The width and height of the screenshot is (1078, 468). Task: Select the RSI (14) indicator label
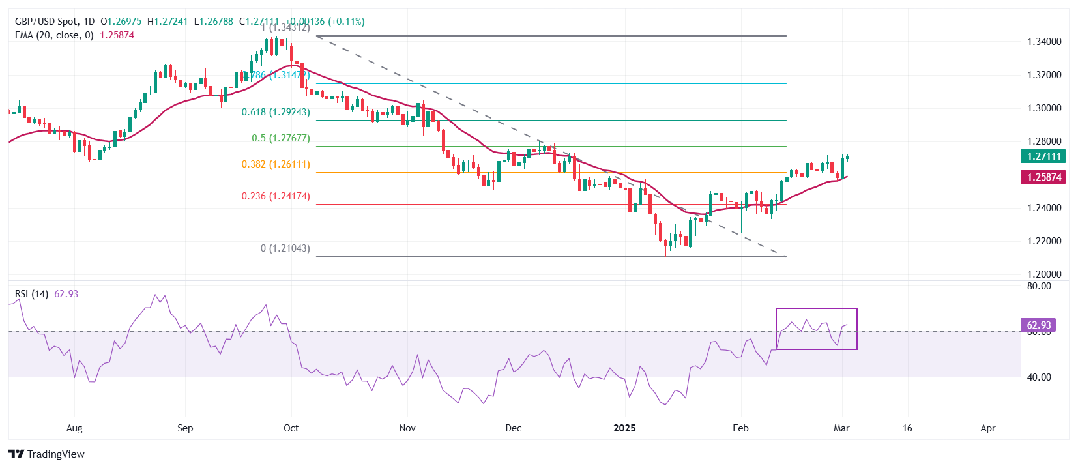31,294
